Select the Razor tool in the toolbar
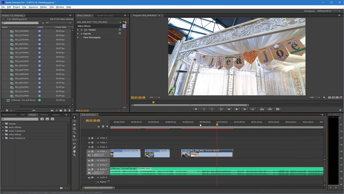Screen dimensions: 344x194 coord(74,136)
